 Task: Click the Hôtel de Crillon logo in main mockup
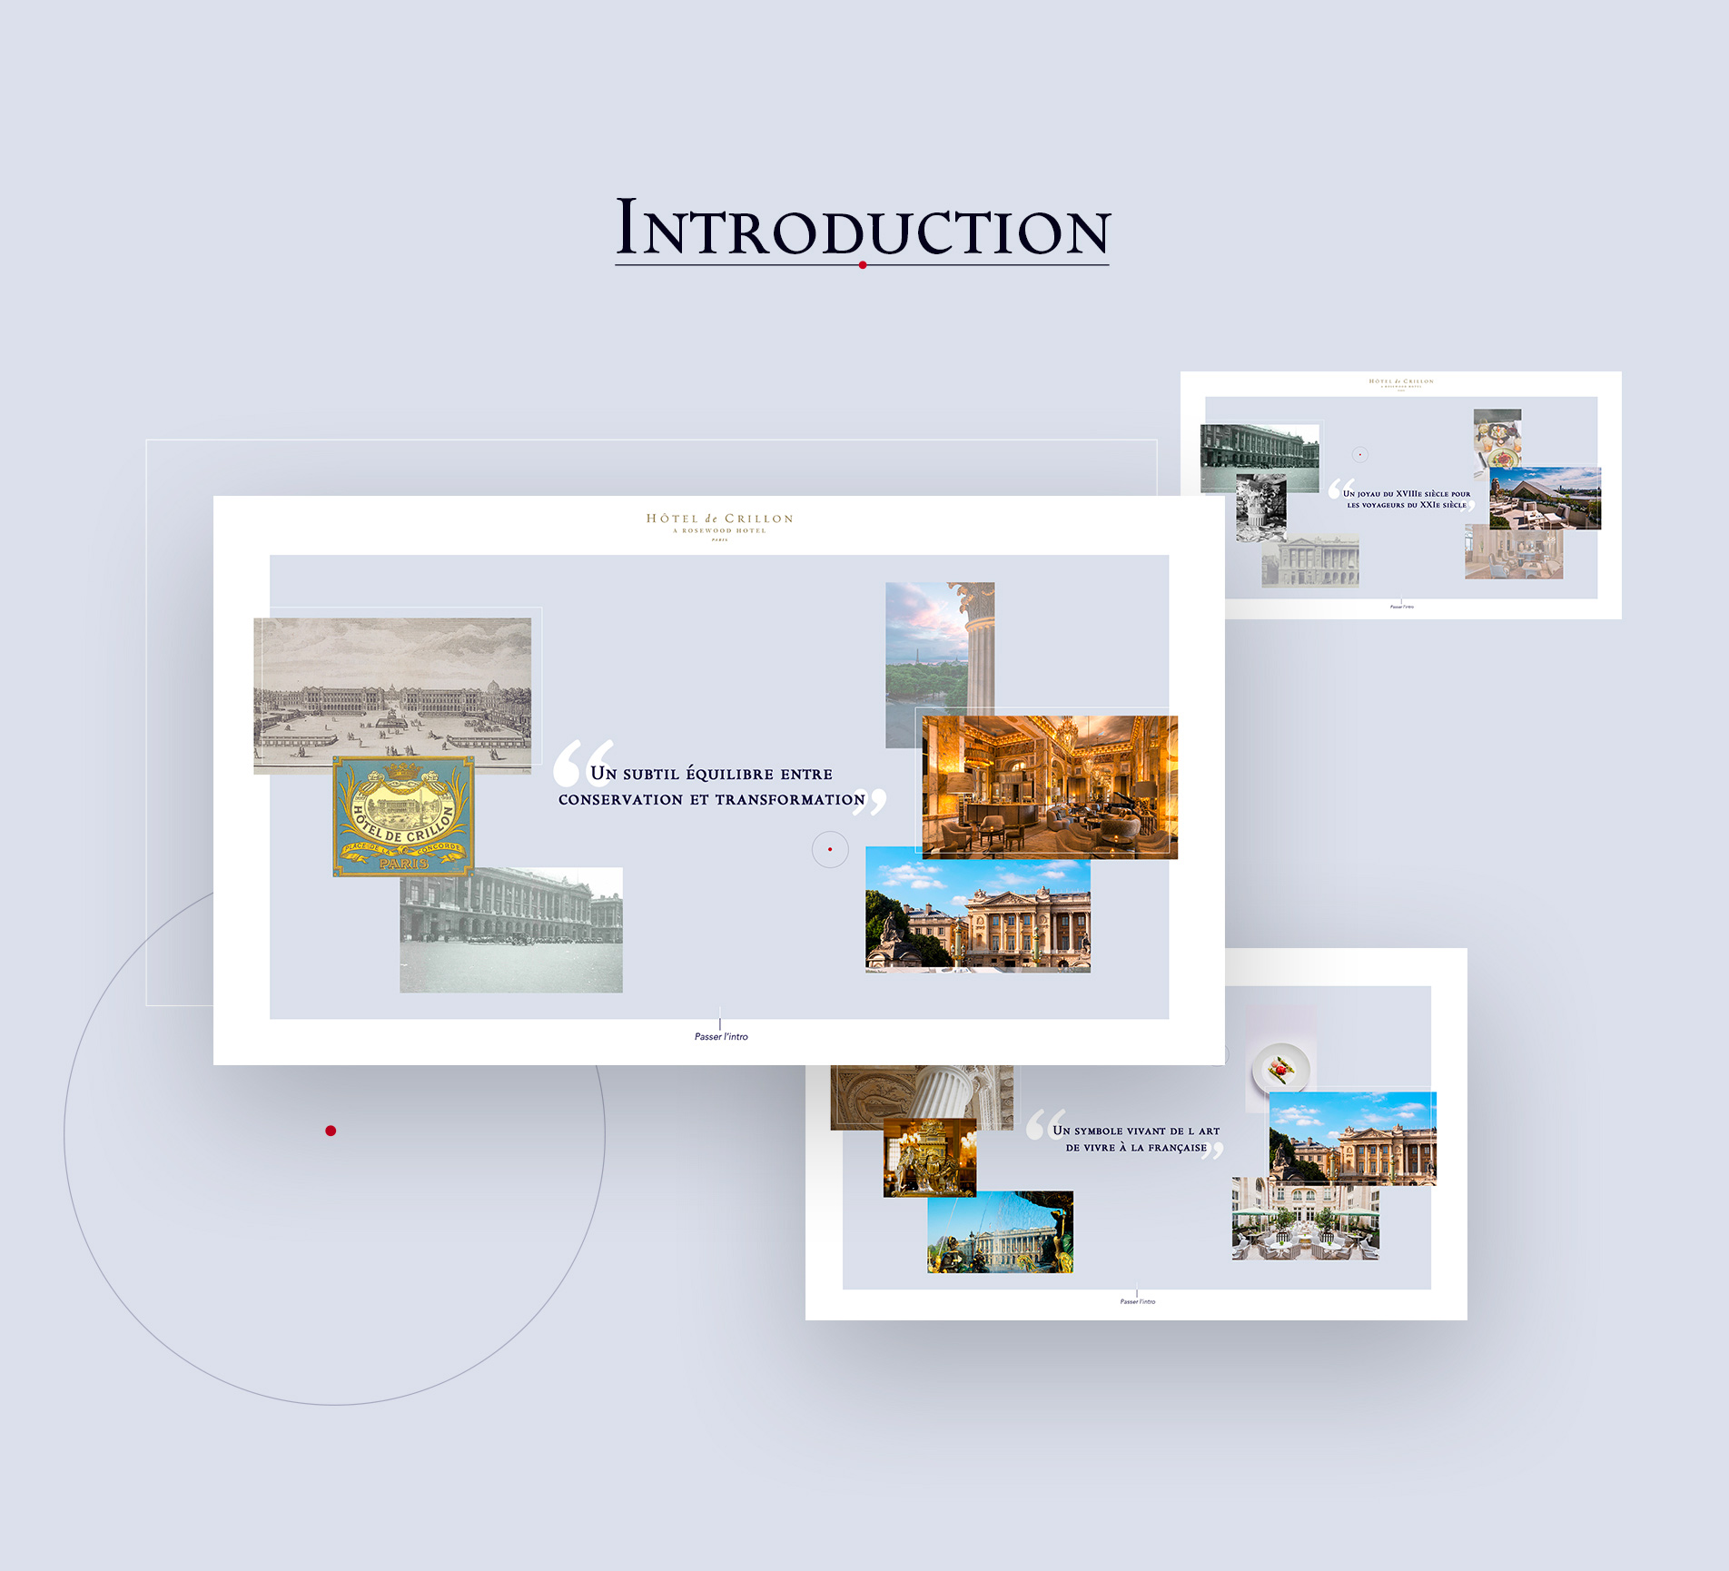(719, 525)
